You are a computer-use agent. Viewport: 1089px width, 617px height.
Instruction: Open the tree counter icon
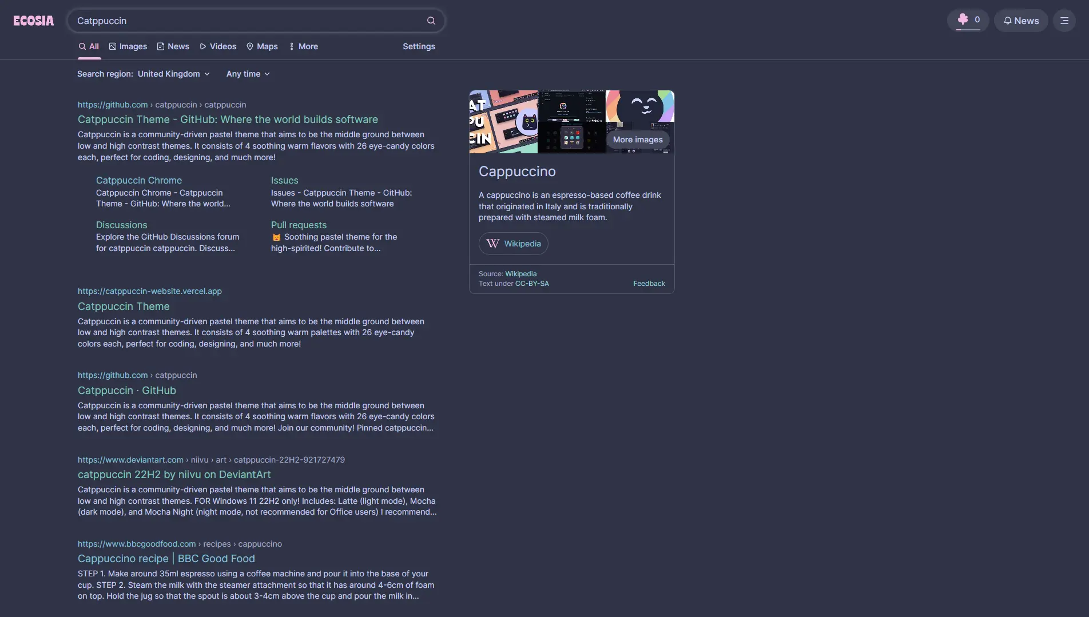point(968,20)
